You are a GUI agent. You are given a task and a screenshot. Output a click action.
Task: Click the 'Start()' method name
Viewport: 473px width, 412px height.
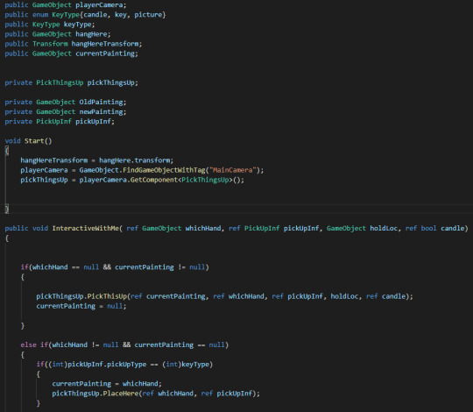click(38, 141)
